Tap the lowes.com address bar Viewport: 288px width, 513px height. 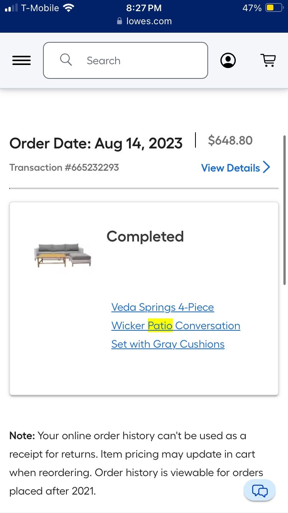(x=144, y=21)
